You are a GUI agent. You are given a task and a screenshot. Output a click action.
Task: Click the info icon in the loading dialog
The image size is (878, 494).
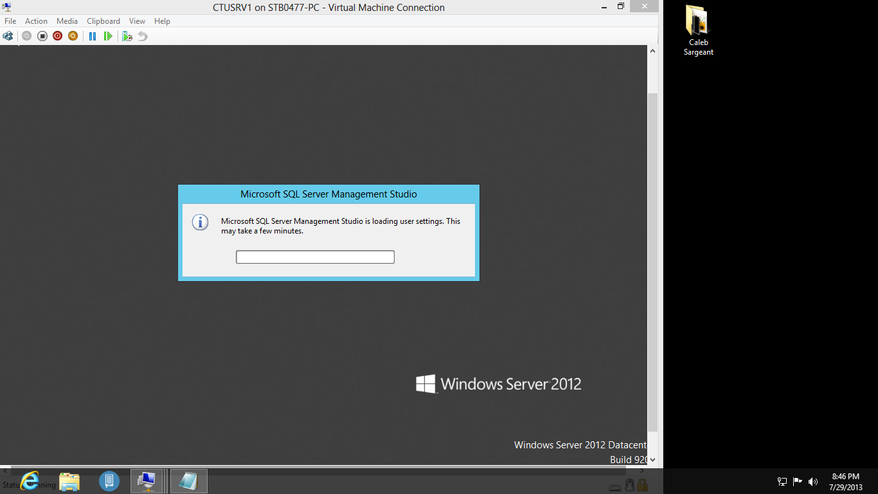(x=200, y=223)
